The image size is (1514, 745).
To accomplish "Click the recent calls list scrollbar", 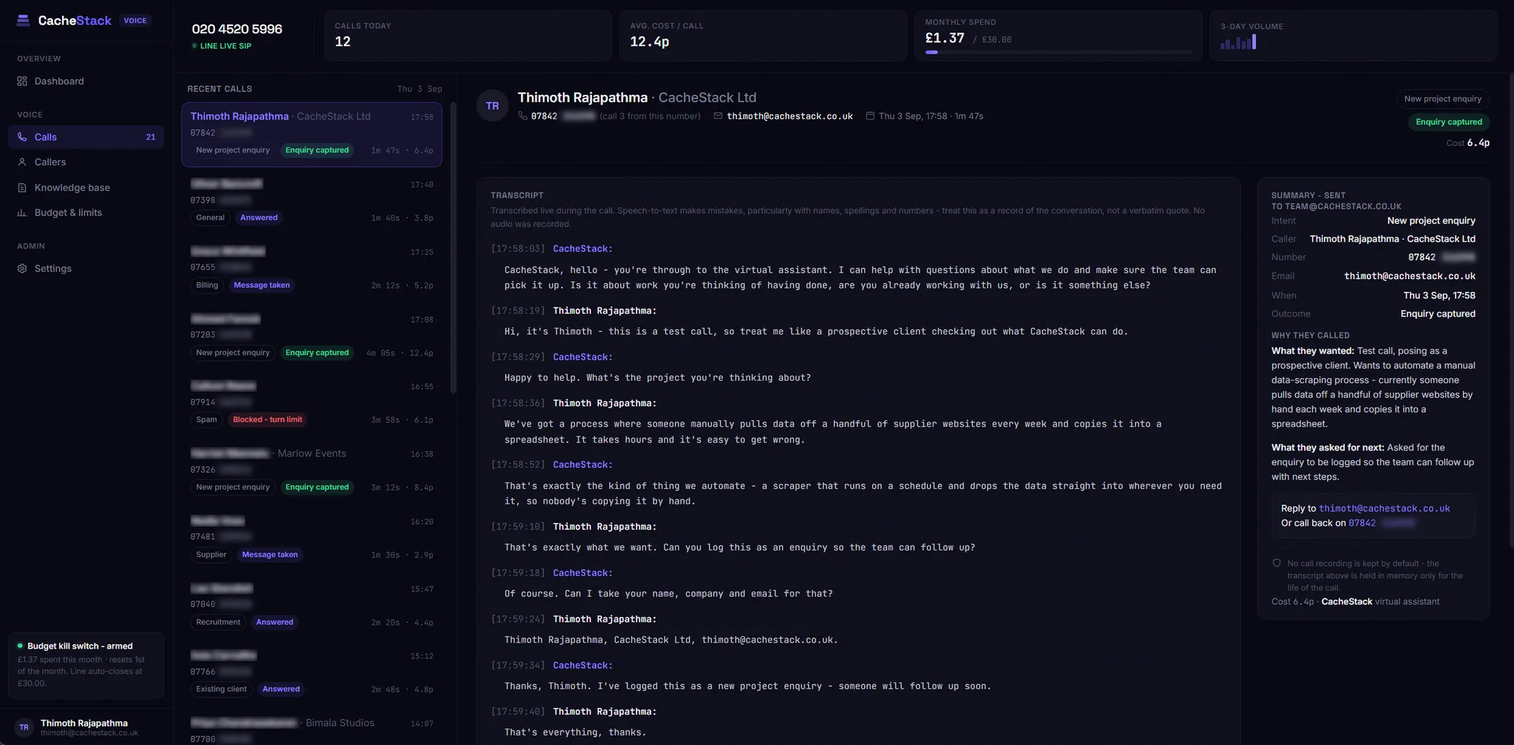I will click(x=453, y=248).
